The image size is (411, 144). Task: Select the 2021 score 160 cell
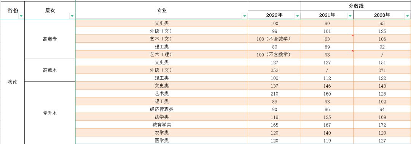tap(327, 94)
